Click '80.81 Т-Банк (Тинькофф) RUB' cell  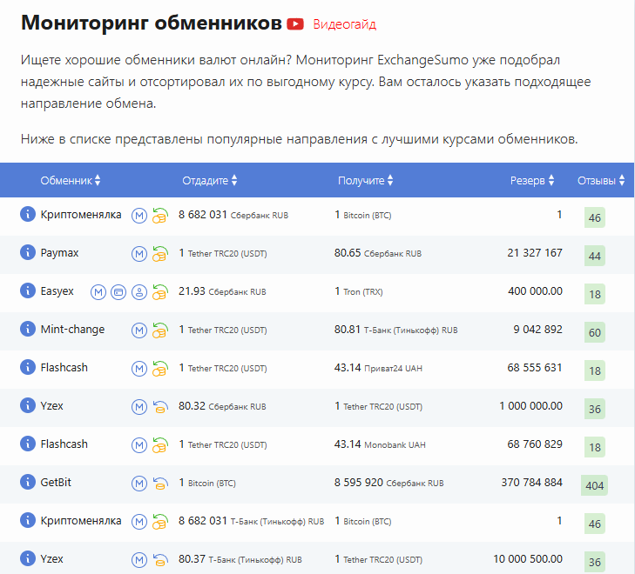[x=395, y=330]
